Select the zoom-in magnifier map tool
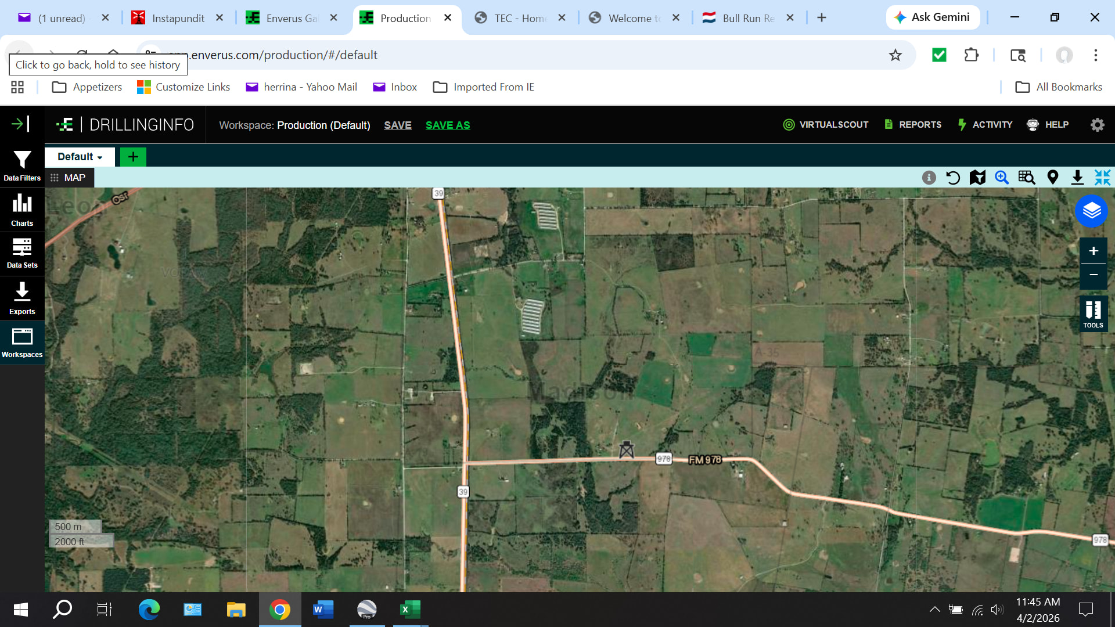Viewport: 1115px width, 627px height. tap(1002, 178)
